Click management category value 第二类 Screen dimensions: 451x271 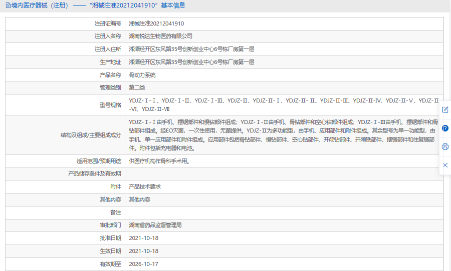pos(137,87)
